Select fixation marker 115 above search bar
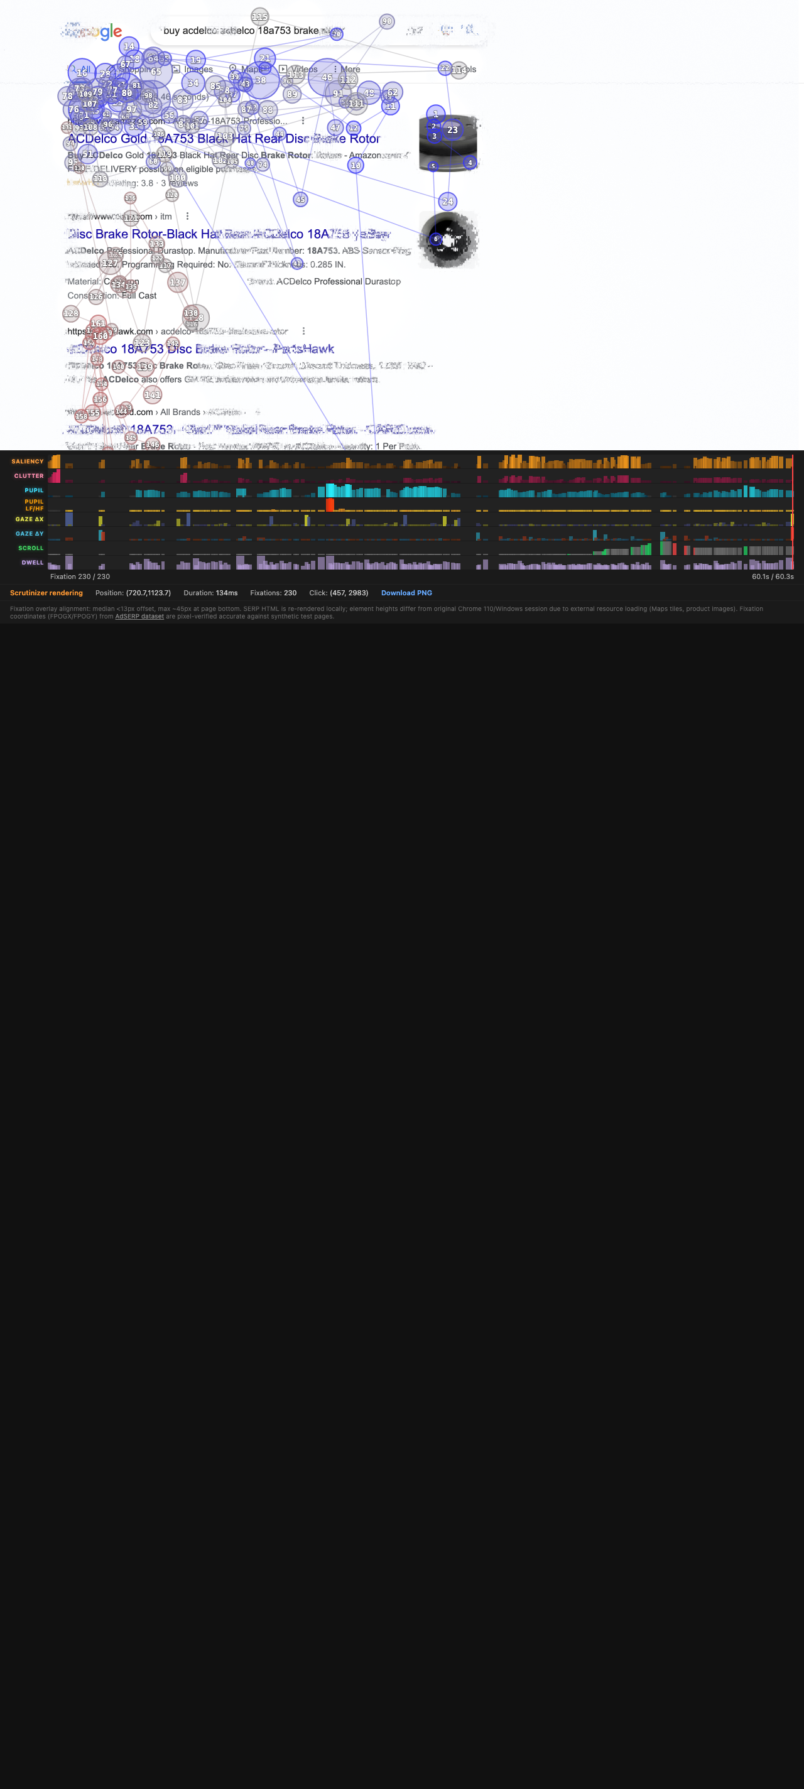This screenshot has height=1789, width=804. pos(260,17)
